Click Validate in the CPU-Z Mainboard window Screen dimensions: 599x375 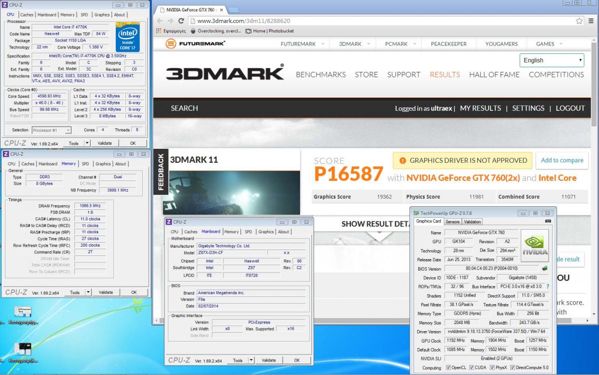pos(269,360)
